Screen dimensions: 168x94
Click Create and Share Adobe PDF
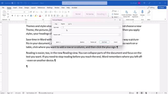point(127,14)
